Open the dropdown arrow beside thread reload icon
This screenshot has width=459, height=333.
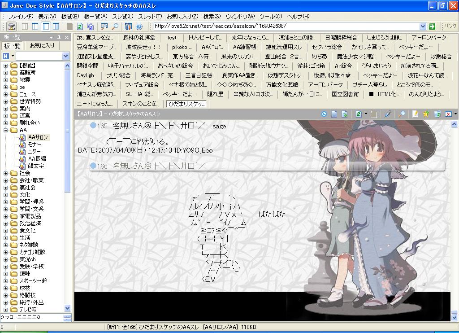(x=366, y=114)
